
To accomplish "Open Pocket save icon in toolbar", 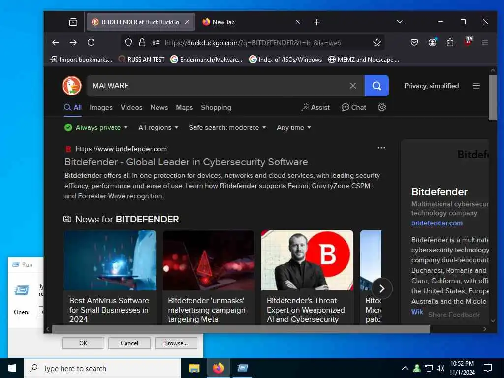I will click(414, 42).
